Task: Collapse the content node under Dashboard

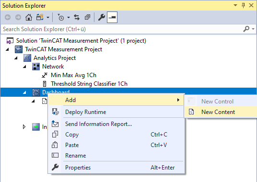Action: (x=33, y=101)
